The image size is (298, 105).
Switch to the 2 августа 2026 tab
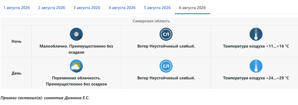52,8
